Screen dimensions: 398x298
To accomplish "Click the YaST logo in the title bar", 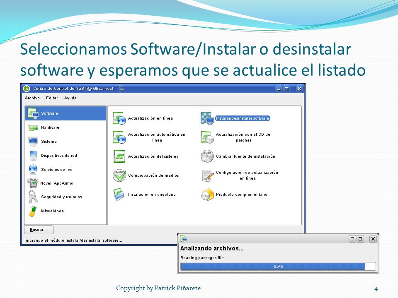I will pyautogui.click(x=27, y=89).
